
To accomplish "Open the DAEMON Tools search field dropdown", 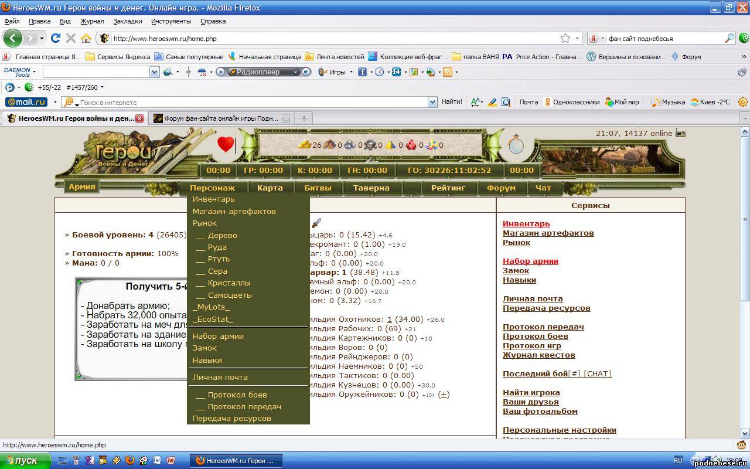I will (x=154, y=72).
